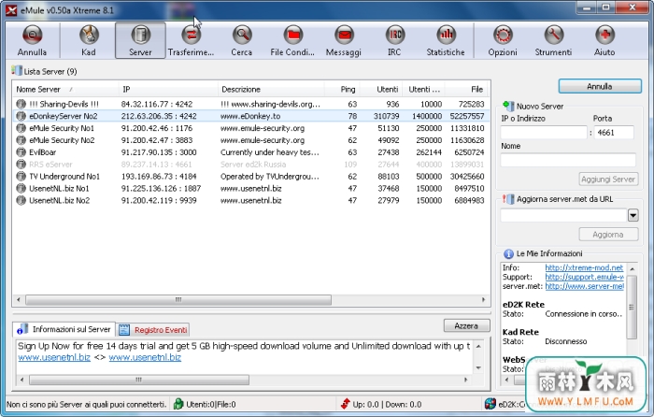The width and height of the screenshot is (654, 417).
Task: Sort by Descrizione column header
Action: (271, 90)
